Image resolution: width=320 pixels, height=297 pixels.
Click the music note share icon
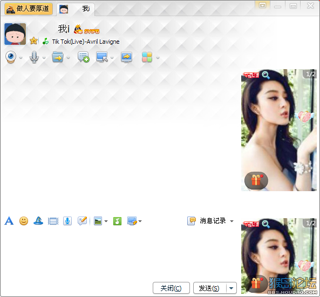point(117,221)
